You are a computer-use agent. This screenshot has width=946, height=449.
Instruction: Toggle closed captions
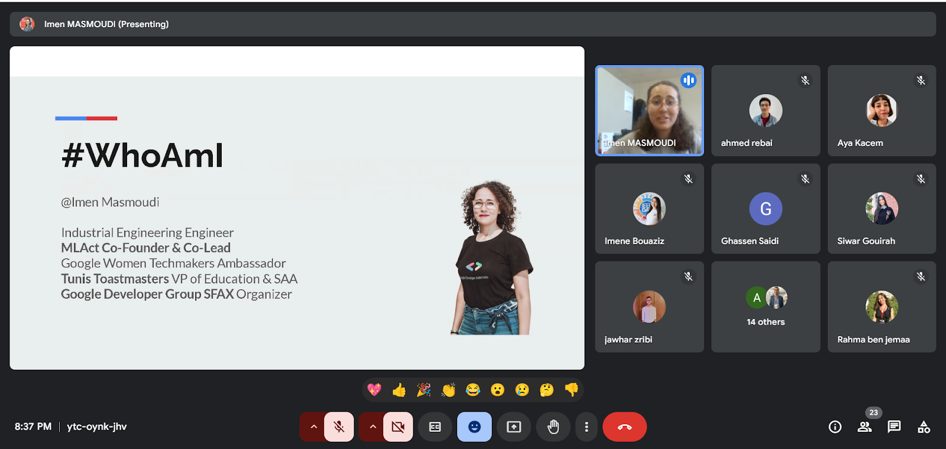click(435, 427)
